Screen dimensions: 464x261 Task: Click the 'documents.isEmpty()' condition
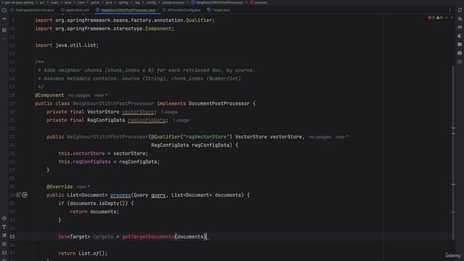point(97,203)
